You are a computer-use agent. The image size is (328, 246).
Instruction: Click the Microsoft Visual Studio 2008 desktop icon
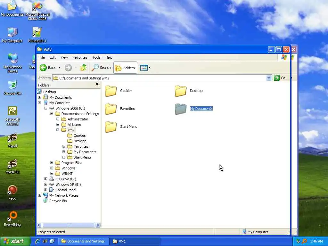tap(37, 11)
